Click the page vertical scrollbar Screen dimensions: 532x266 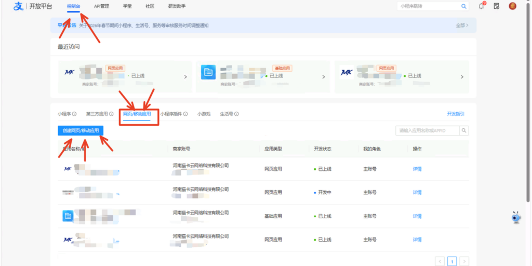tap(528, 102)
